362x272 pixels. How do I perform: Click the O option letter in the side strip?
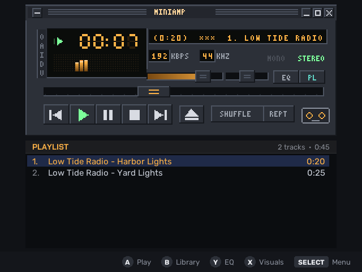42,37
